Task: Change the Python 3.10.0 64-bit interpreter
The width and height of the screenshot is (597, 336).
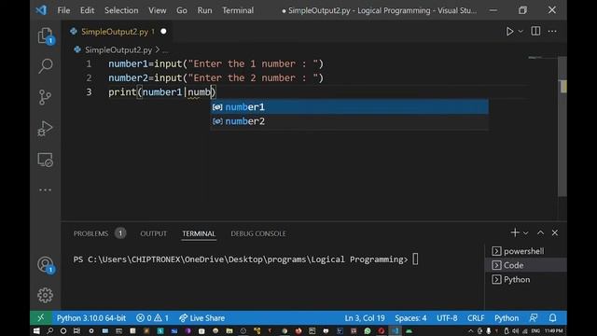Action: coord(91,317)
